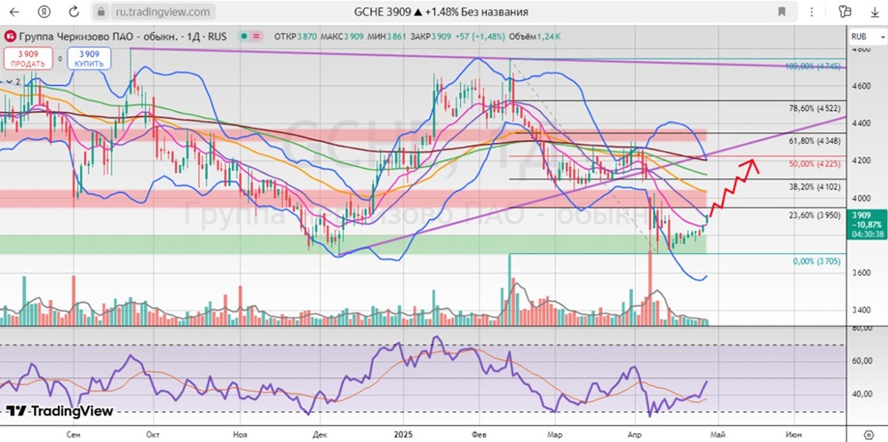Click the pink approximate data icon
Screen dimensions: 888x442
tap(256, 36)
